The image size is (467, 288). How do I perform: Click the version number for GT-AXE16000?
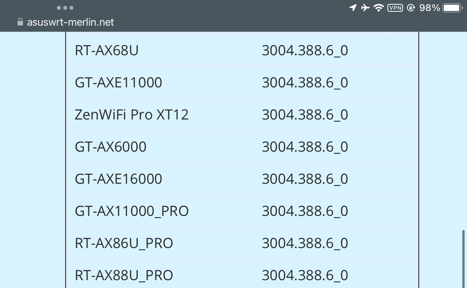click(x=305, y=179)
